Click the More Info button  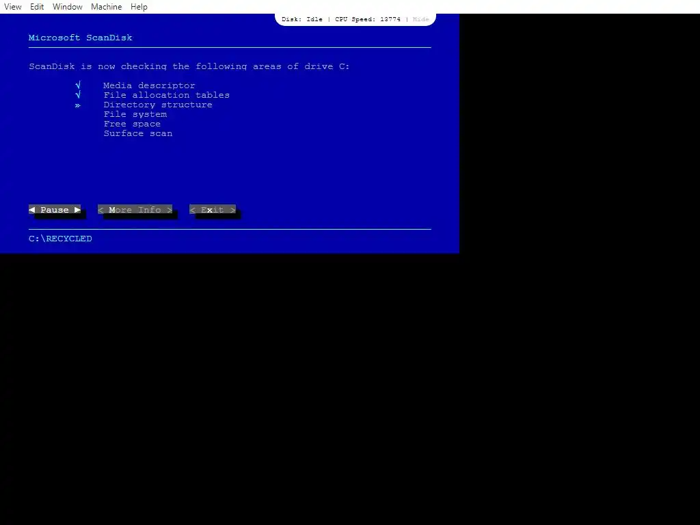135,210
